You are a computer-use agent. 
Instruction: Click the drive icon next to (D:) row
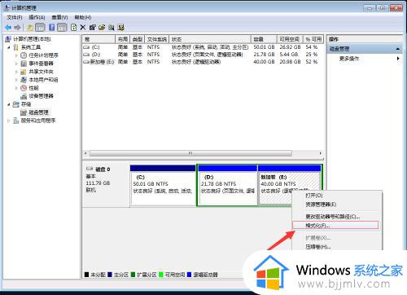86,55
